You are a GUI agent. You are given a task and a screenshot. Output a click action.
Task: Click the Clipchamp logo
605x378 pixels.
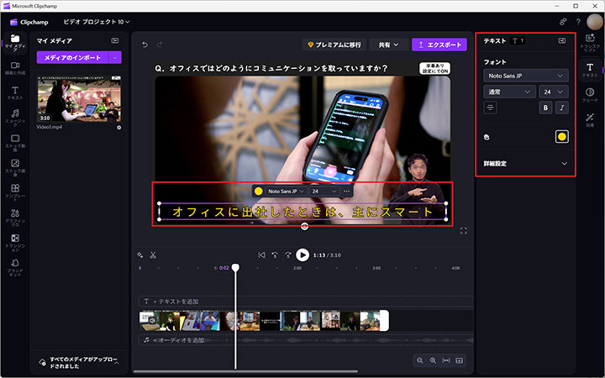tap(29, 22)
